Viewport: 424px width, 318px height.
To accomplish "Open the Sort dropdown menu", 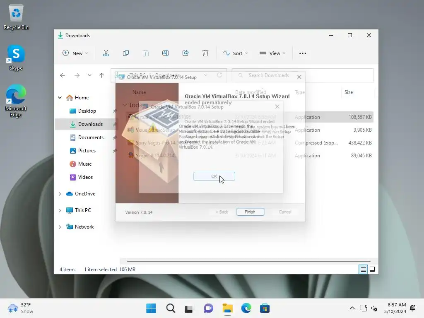I will point(235,53).
